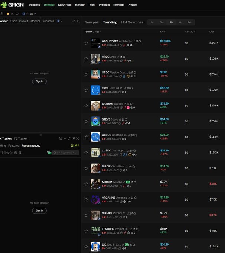Go to the CopyTrade page
This screenshot has height=253, width=225.
65,5
